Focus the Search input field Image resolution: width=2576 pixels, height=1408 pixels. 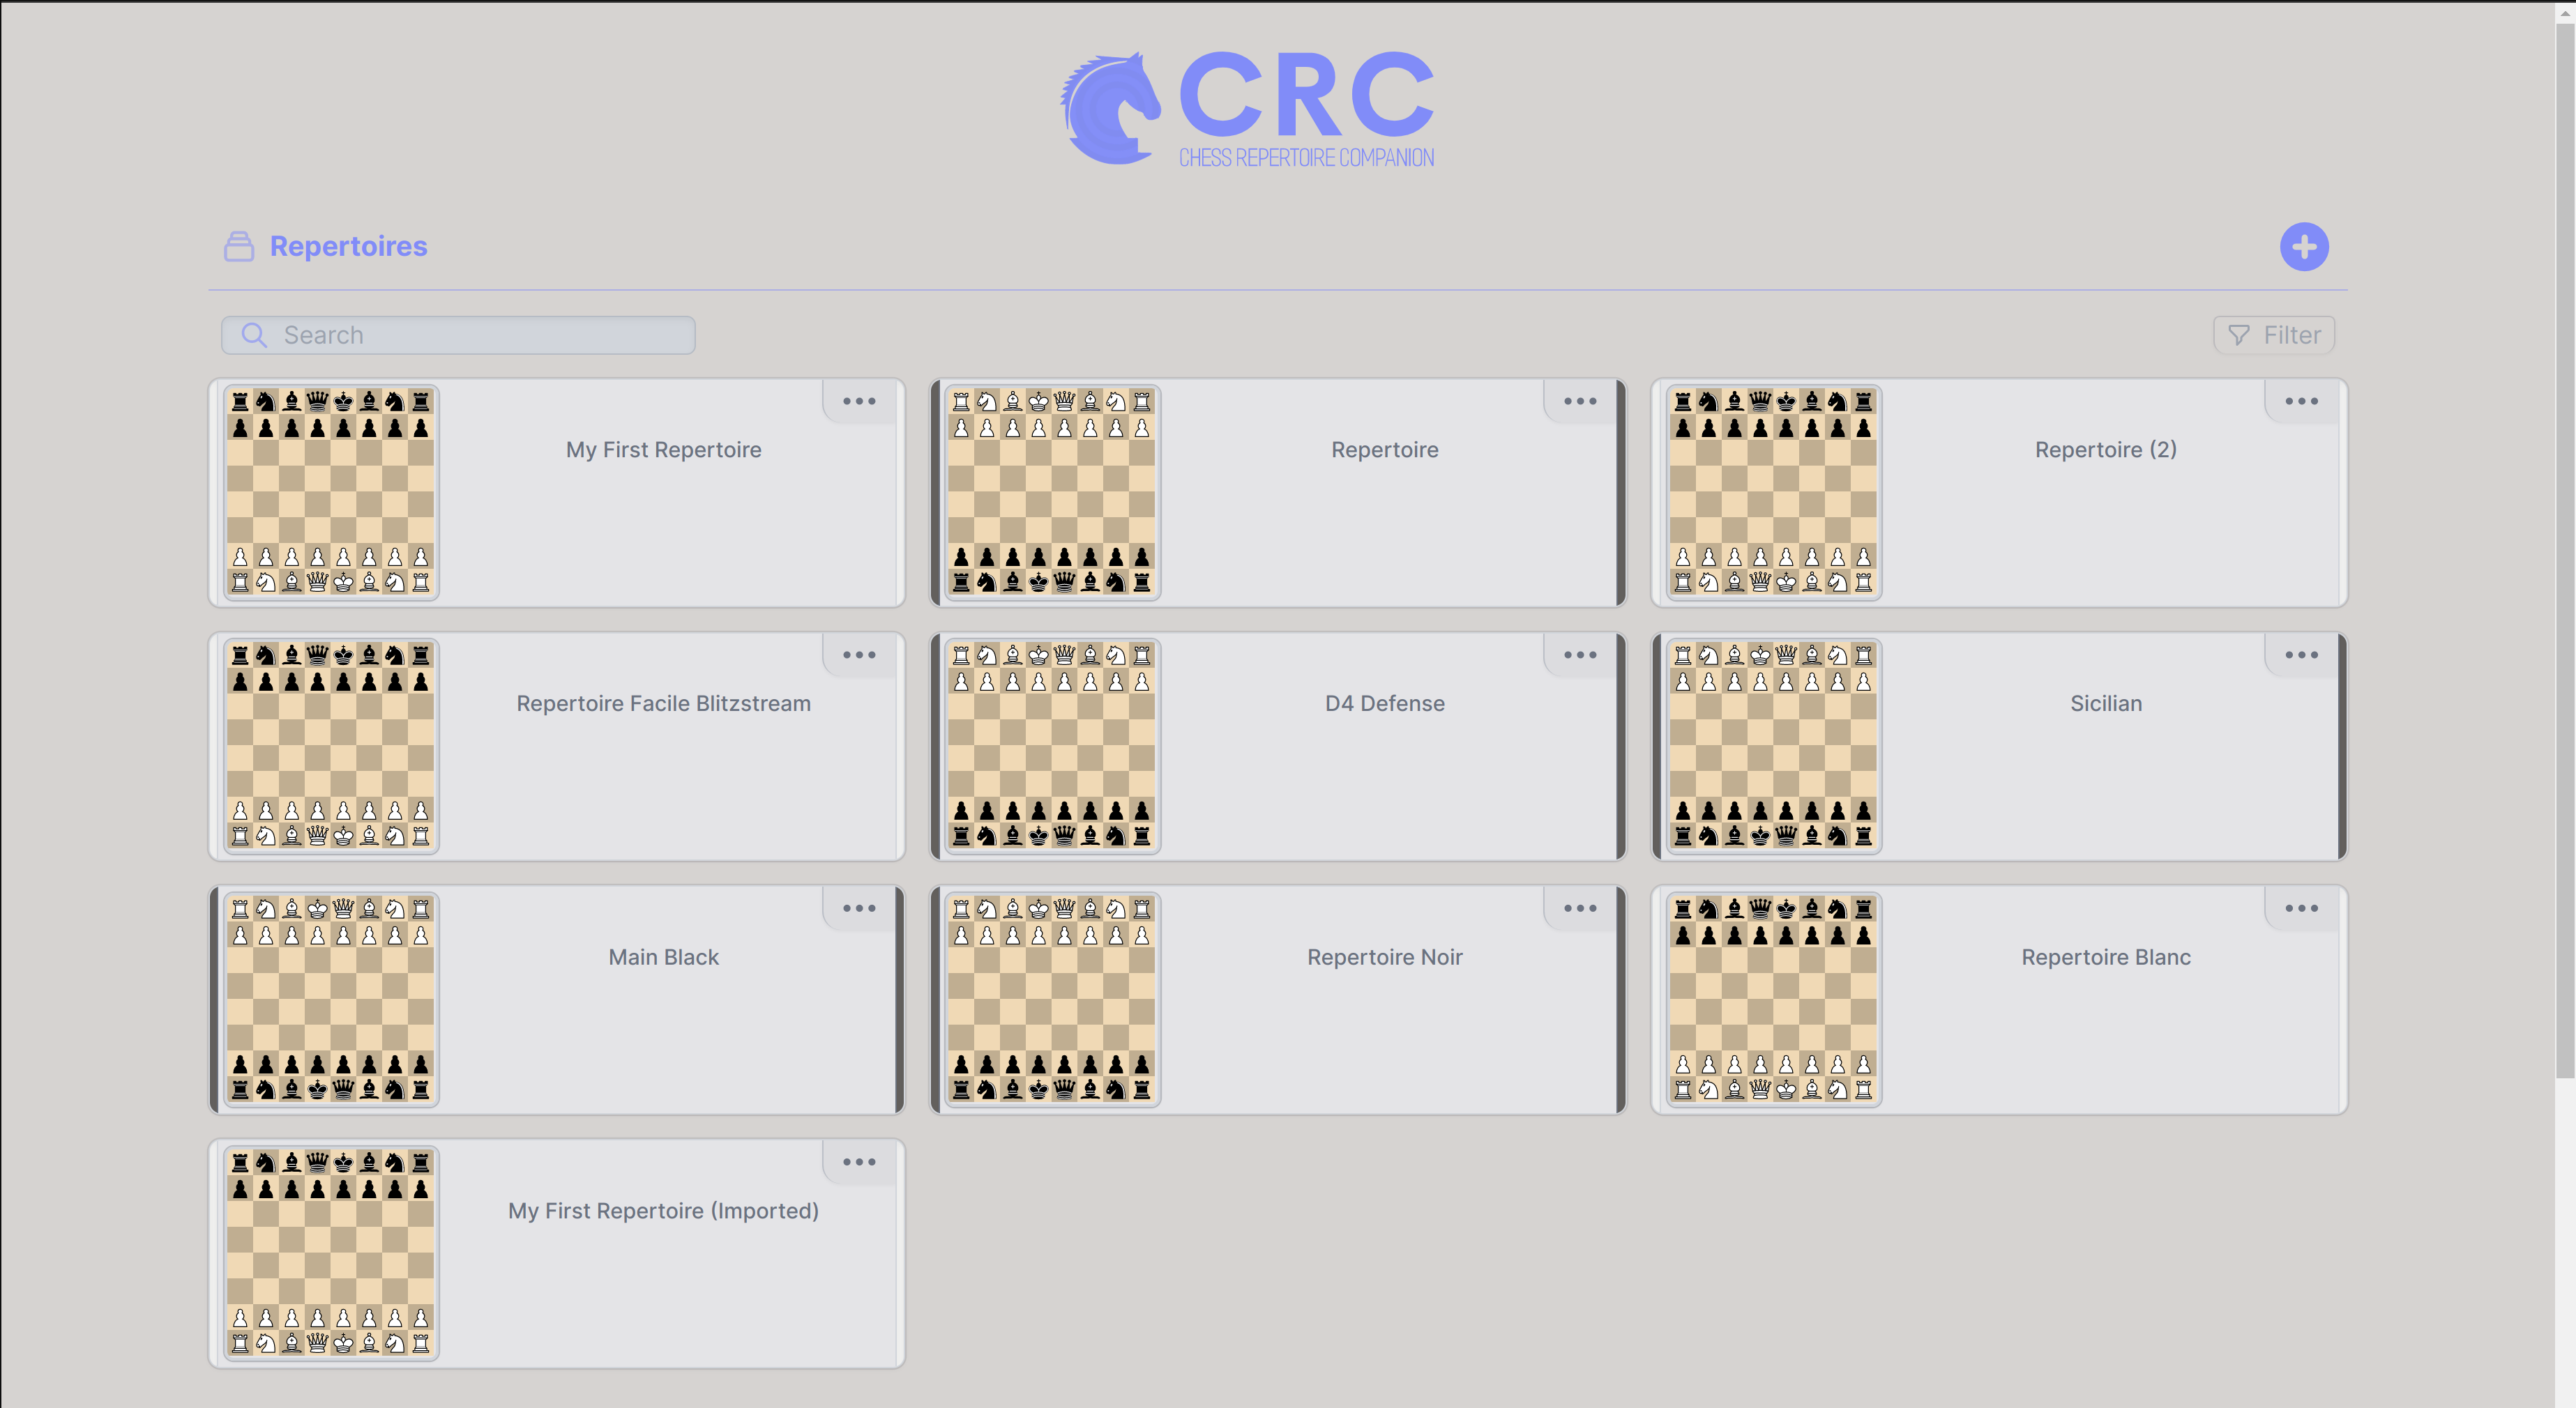click(458, 335)
